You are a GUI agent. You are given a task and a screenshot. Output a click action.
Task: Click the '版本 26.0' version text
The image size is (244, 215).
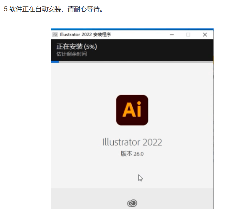132,154
